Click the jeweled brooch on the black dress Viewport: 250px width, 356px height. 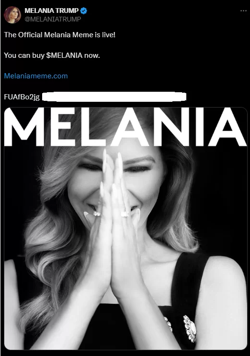click(x=190, y=328)
